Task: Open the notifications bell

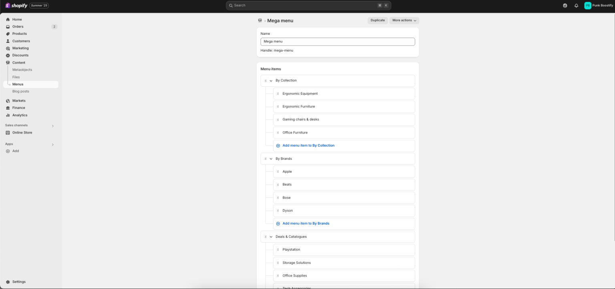Action: click(576, 5)
